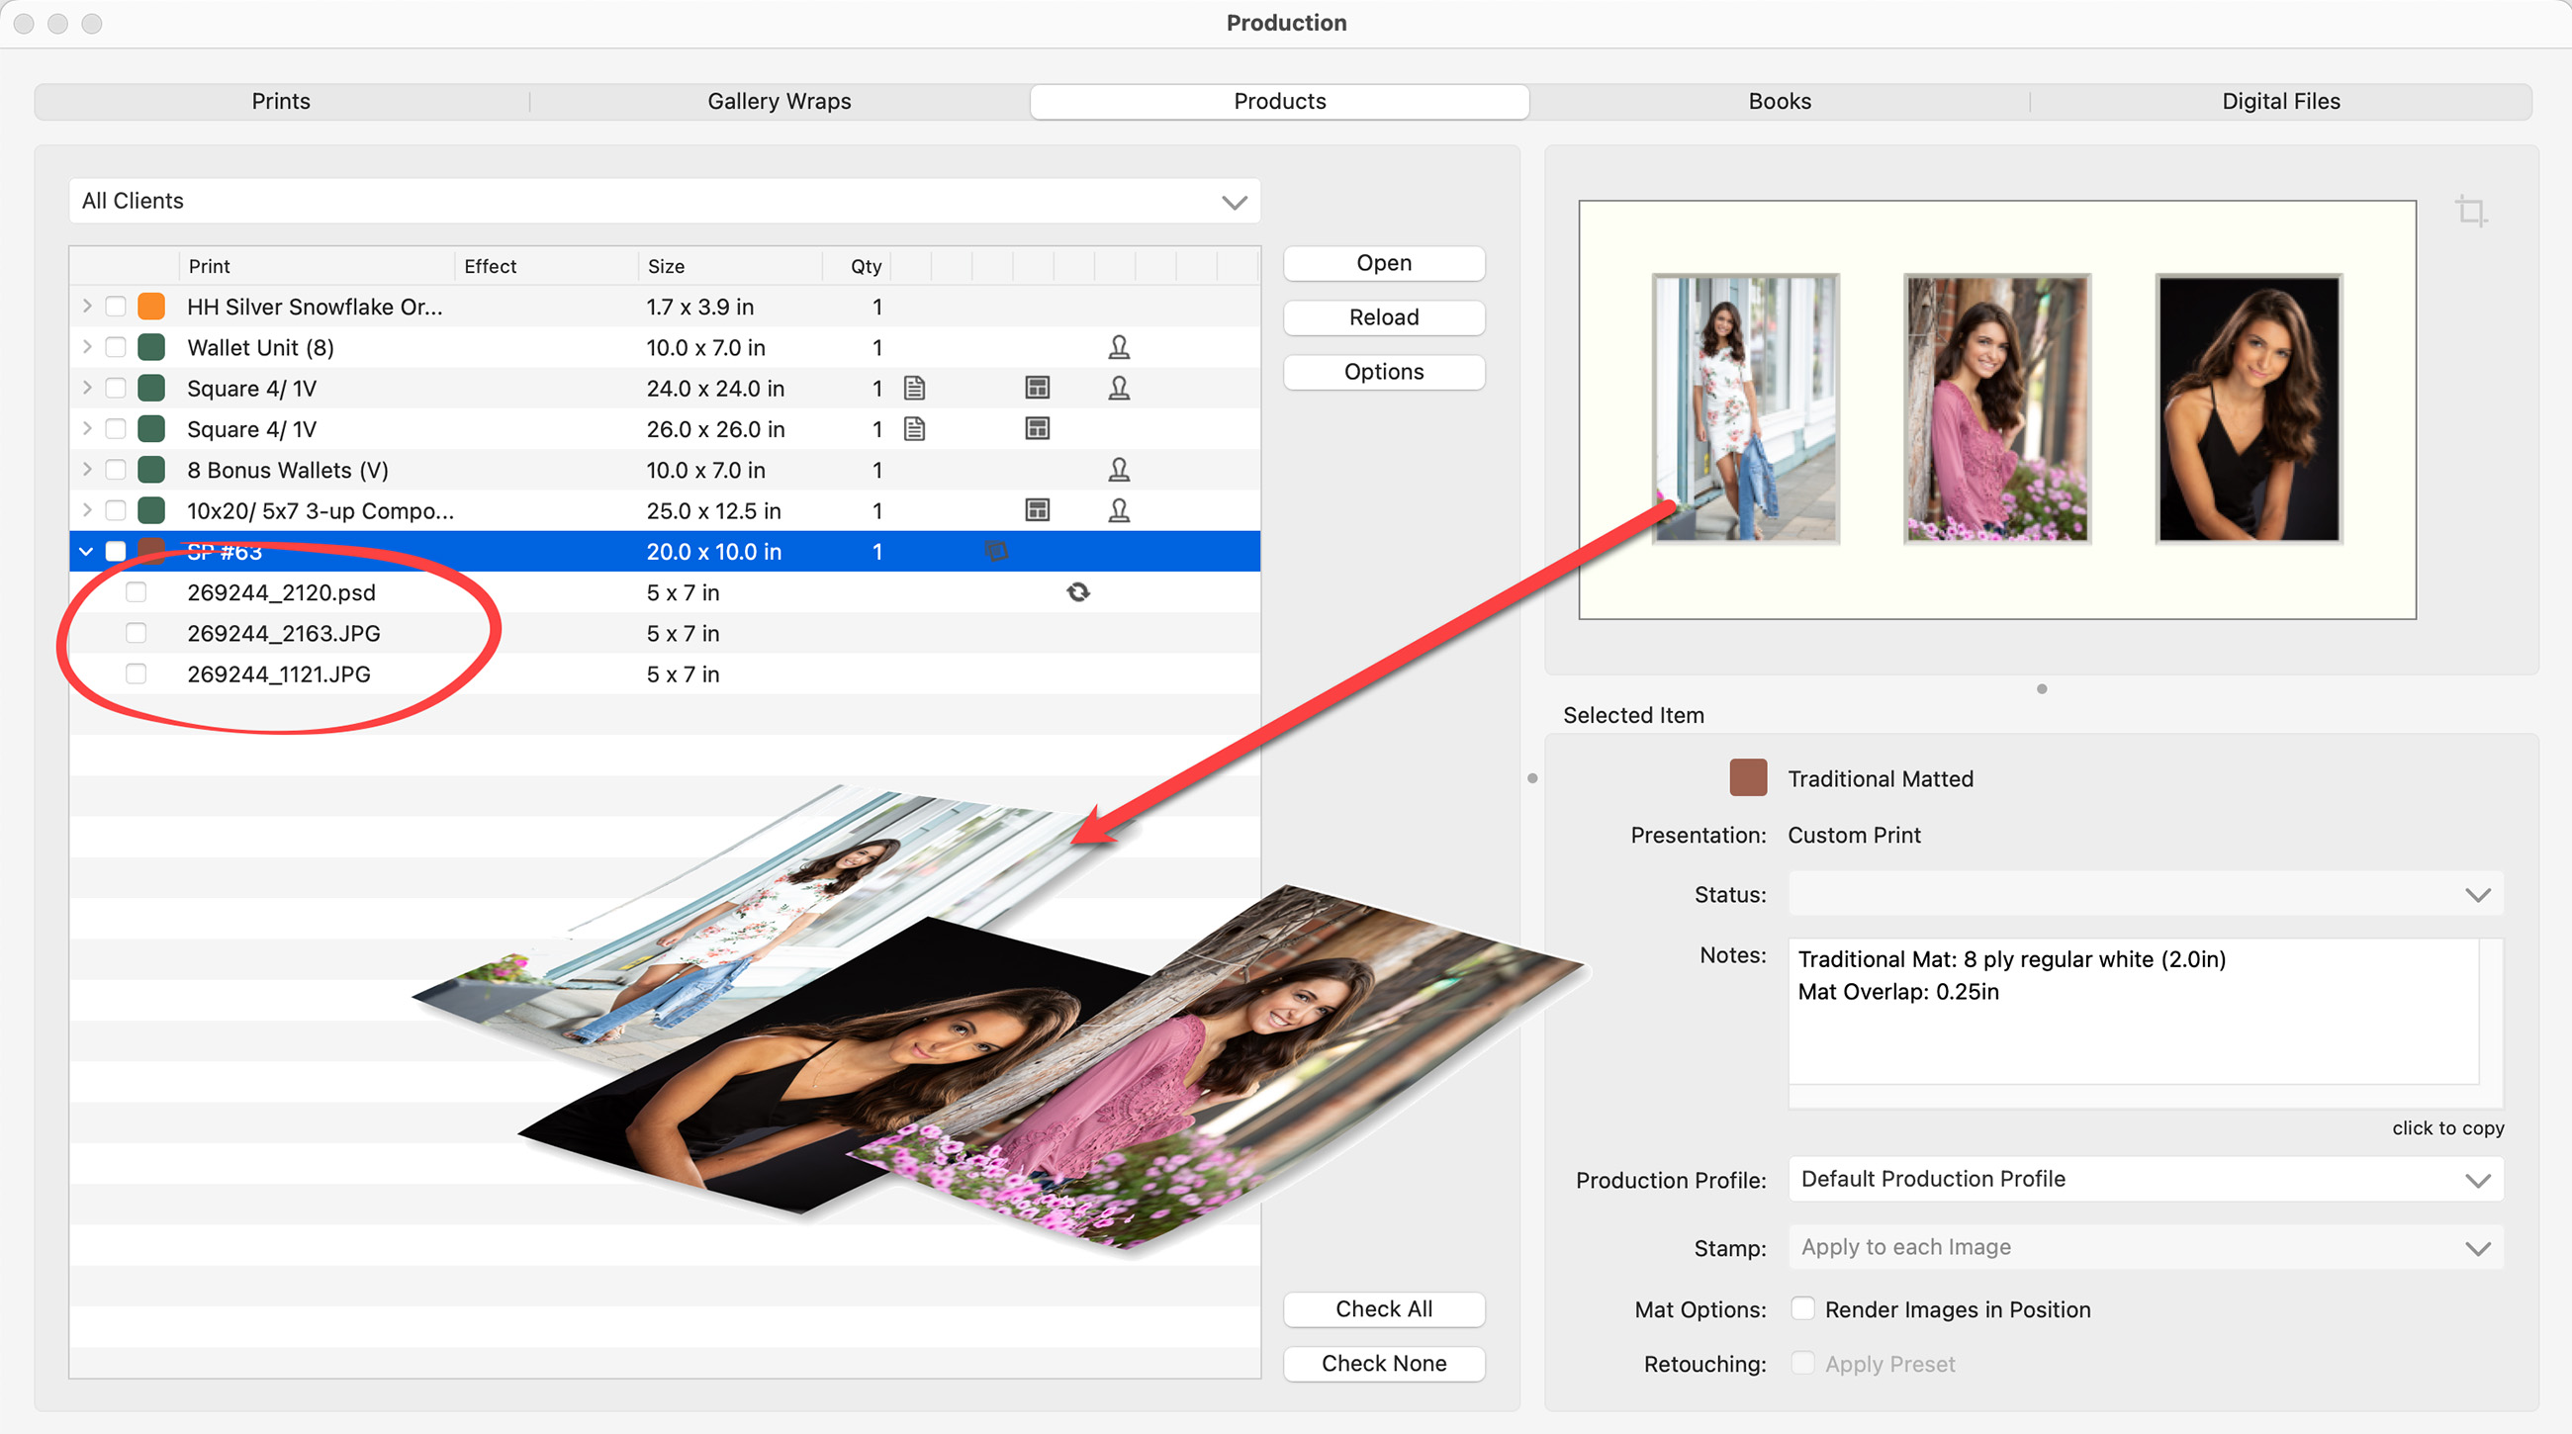Viewport: 2572px width, 1434px height.
Task: Click the template layout icon on the 26.0 x 26.0 row
Action: [x=1038, y=429]
